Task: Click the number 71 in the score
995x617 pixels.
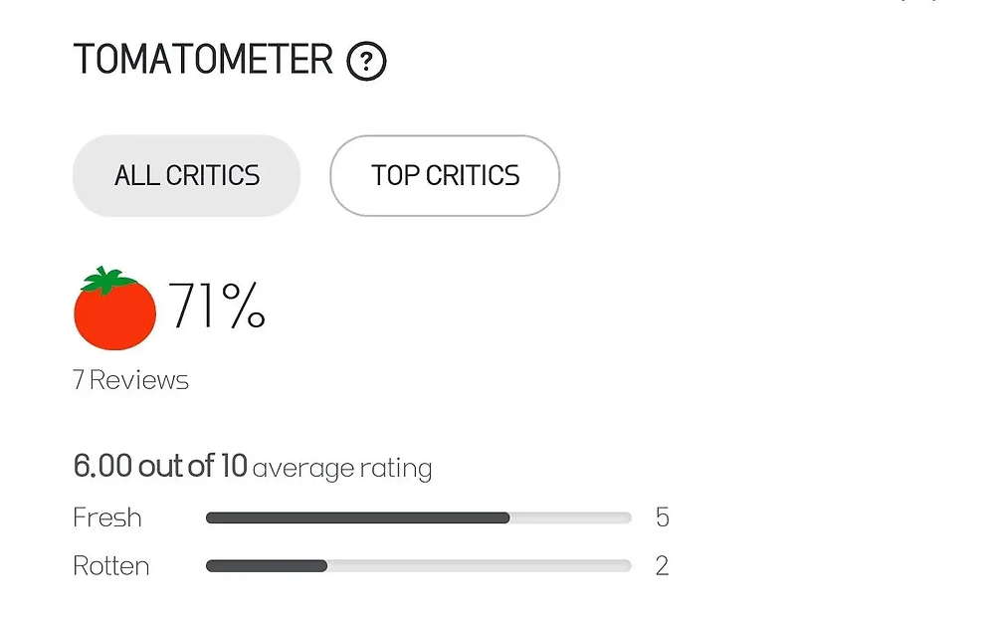Action: (193, 306)
